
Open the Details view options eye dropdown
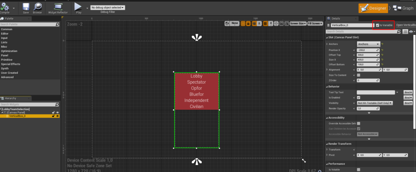[x=412, y=32]
